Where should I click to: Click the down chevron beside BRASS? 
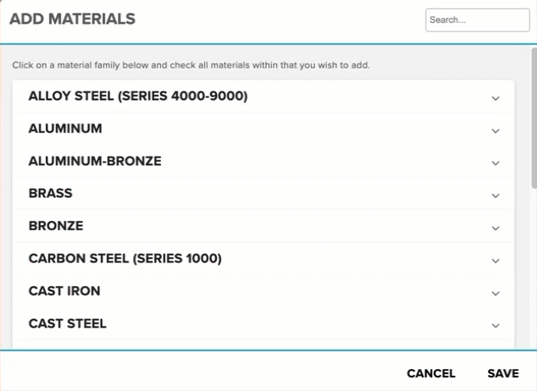pos(495,195)
